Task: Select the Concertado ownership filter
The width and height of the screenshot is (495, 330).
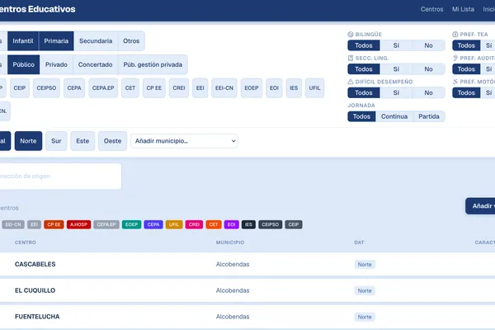Action: point(96,64)
